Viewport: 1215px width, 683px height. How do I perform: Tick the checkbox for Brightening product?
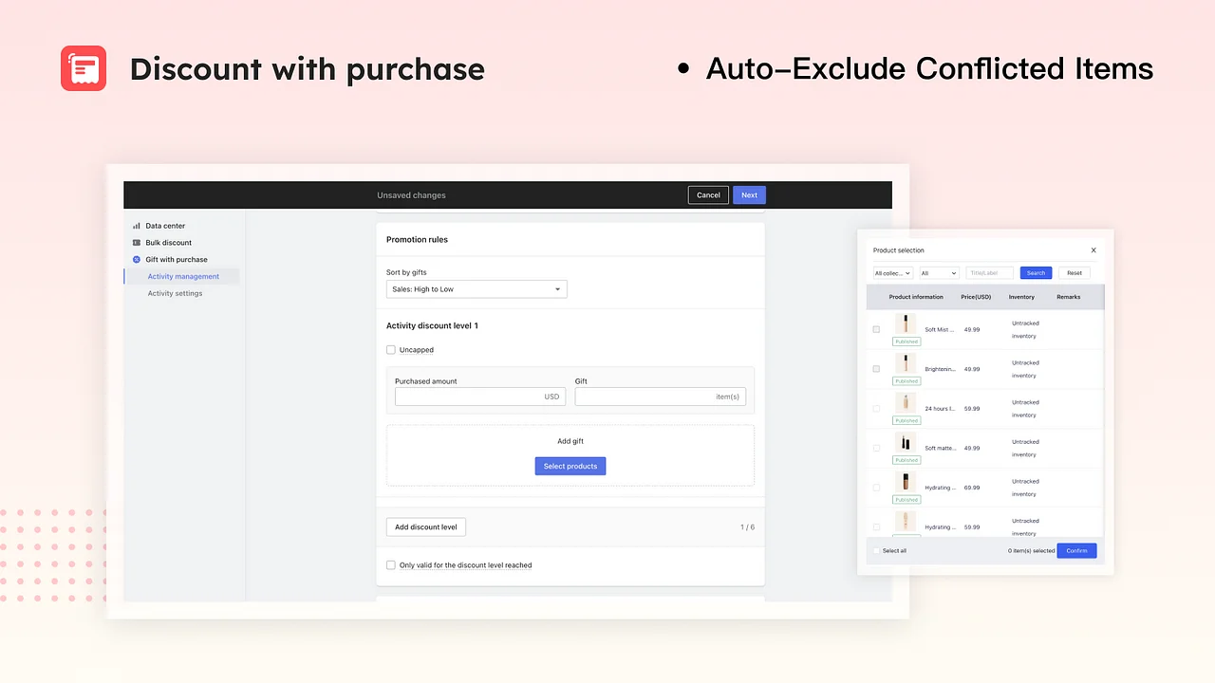click(x=876, y=369)
